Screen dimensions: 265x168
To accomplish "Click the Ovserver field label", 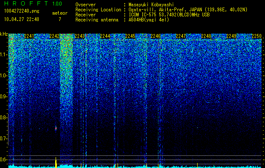I will (x=86, y=5).
